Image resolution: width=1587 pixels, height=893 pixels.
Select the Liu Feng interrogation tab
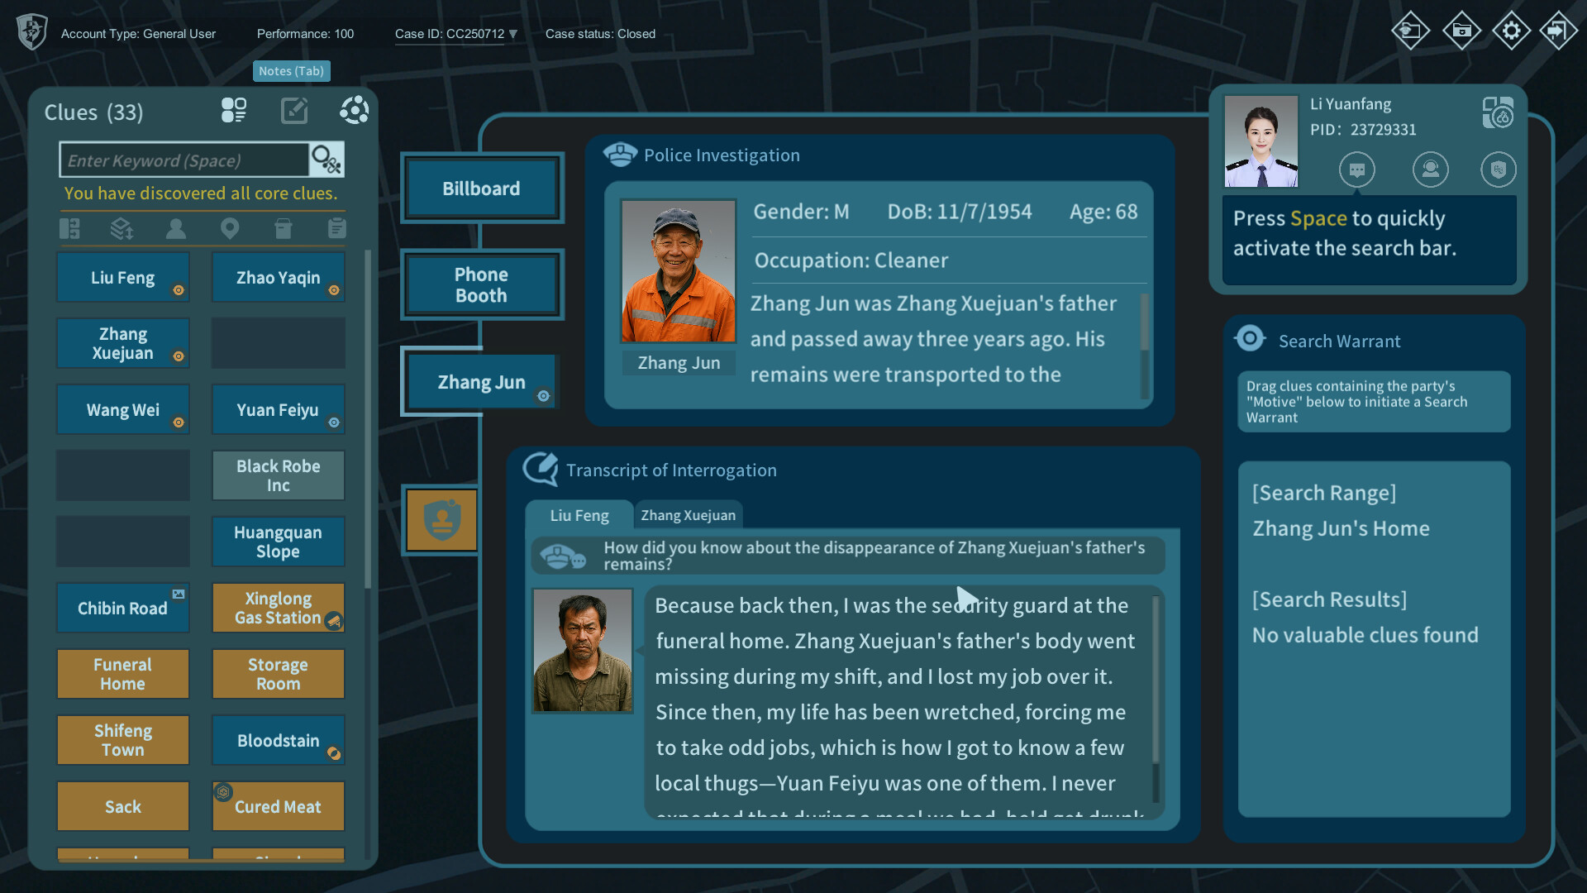point(579,515)
